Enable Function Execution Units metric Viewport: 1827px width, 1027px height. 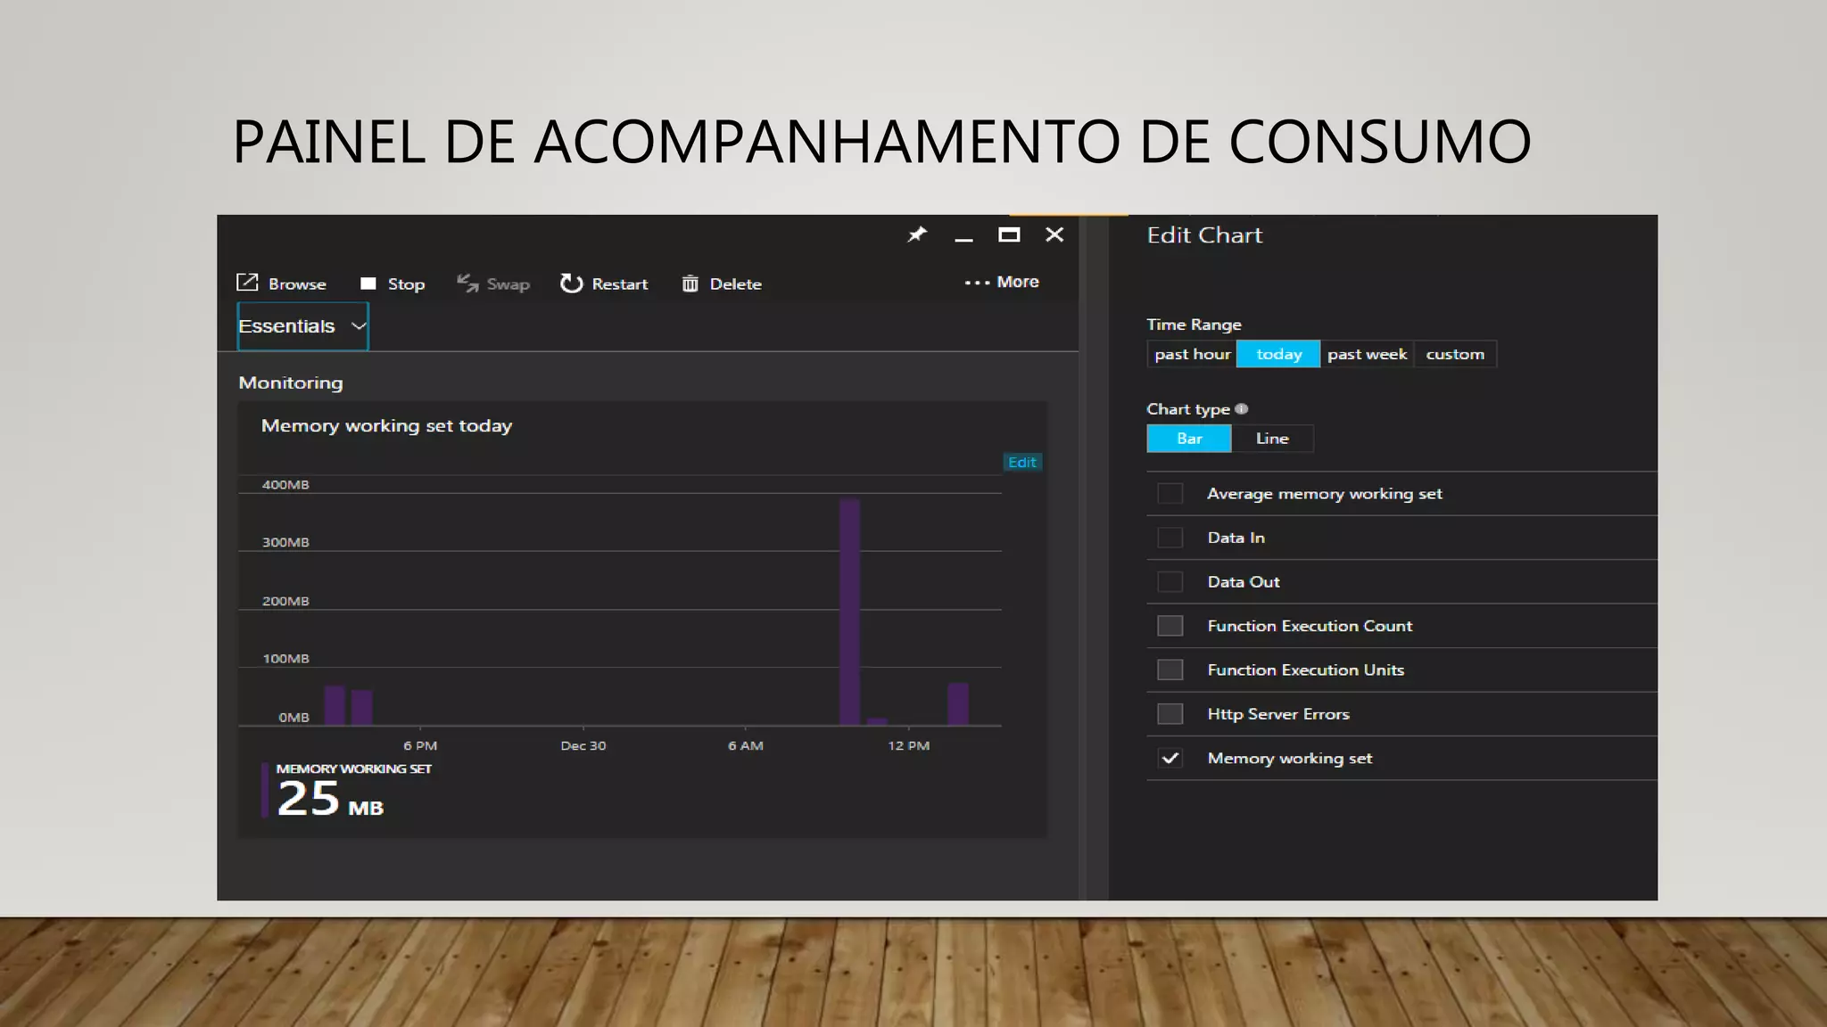pos(1170,670)
